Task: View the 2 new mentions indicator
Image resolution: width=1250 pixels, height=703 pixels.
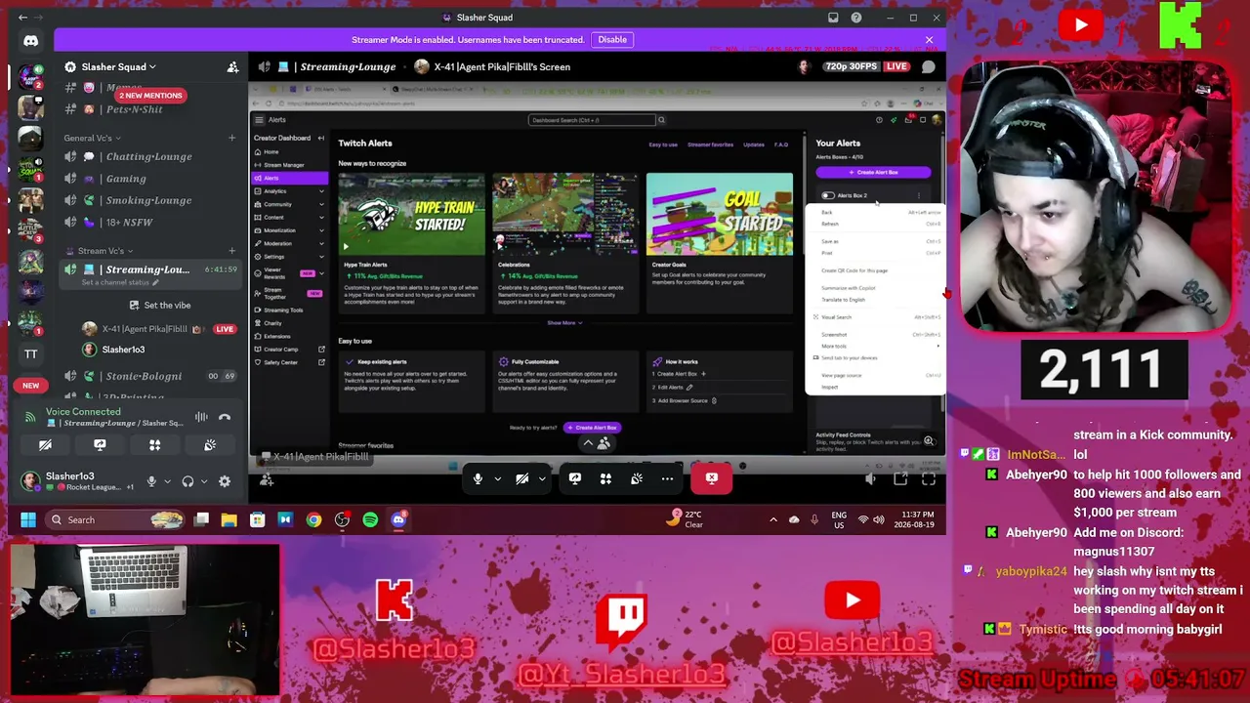Action: [150, 96]
